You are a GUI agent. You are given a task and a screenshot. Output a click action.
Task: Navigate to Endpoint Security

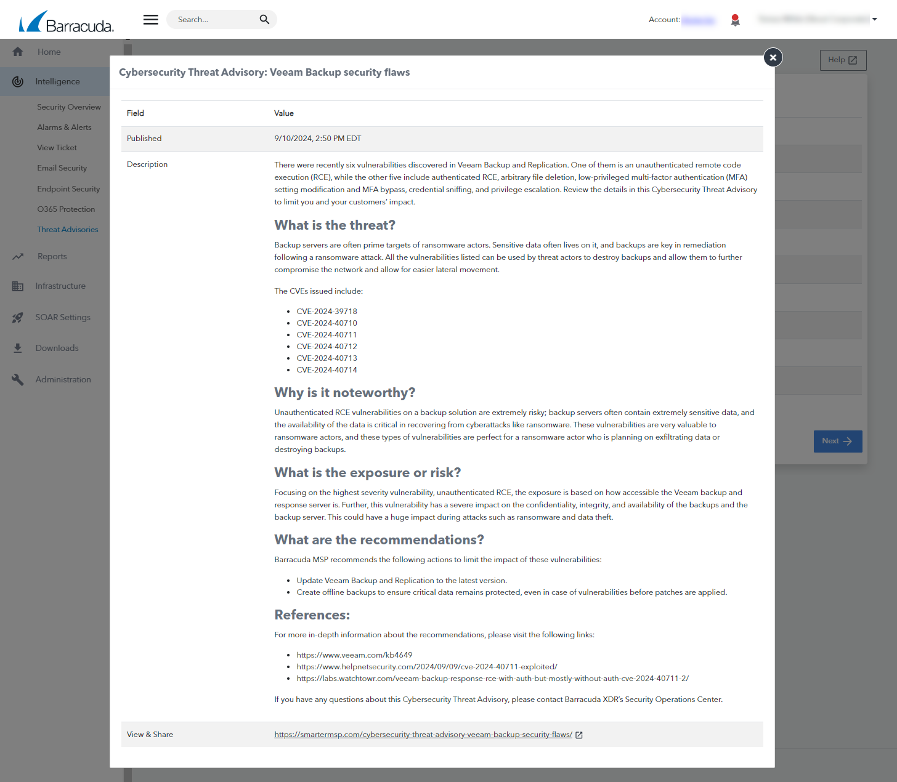[68, 189]
